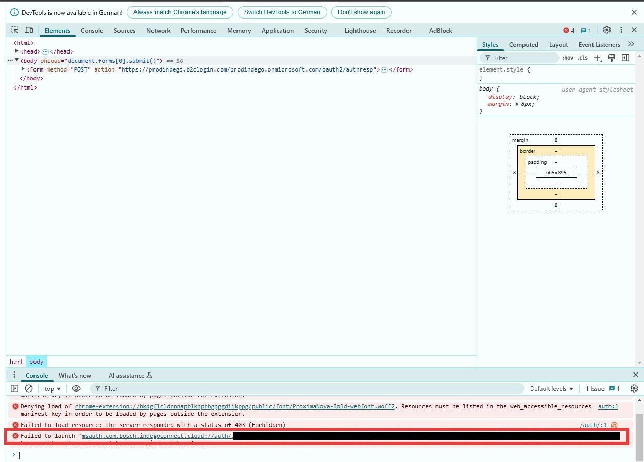The image size is (644, 462).
Task: Toggle the device toolbar icon
Action: [x=29, y=30]
